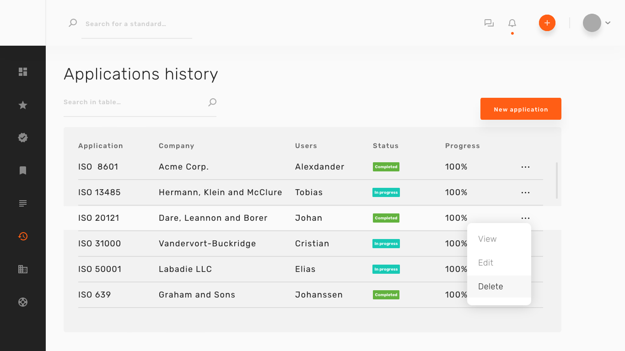The height and width of the screenshot is (351, 625).
Task: Open options menu for ISO 8601 row
Action: (x=525, y=167)
